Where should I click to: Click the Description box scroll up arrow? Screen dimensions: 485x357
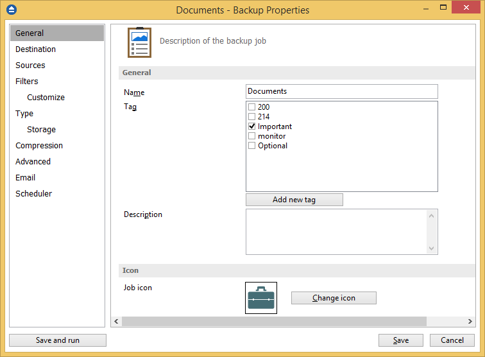432,216
